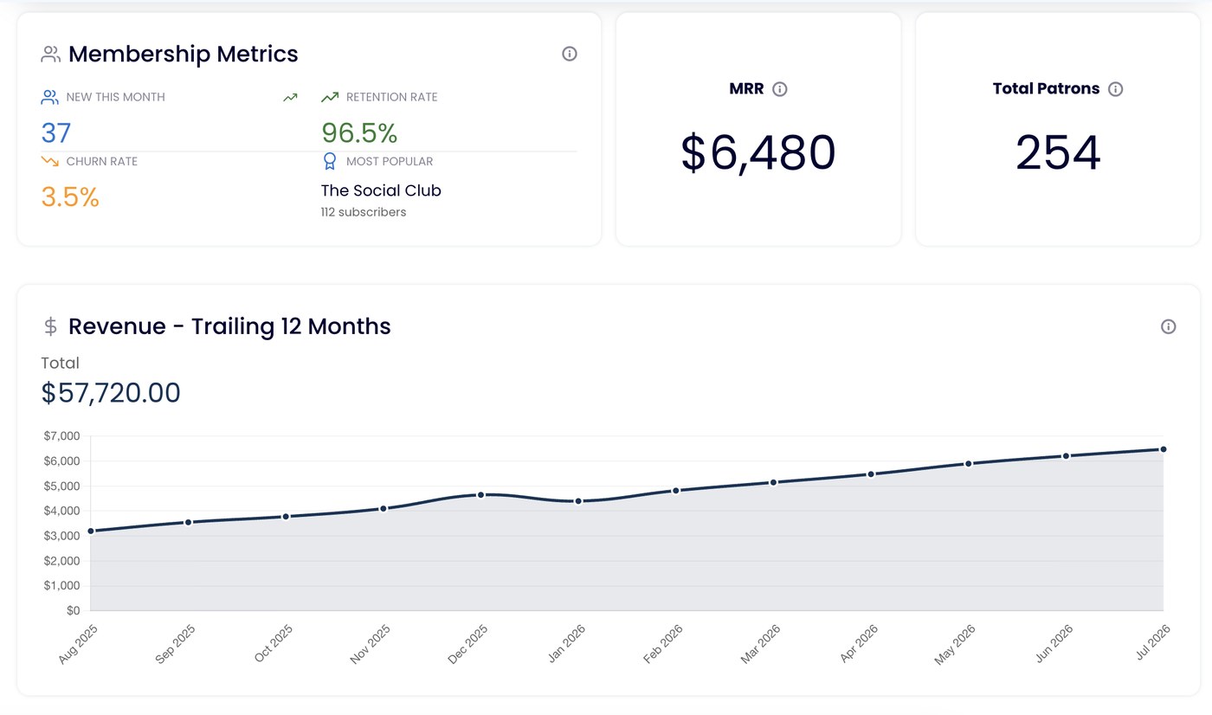Click the Revenue chart info icon
Screen dimensions: 1212x715
(x=1169, y=326)
